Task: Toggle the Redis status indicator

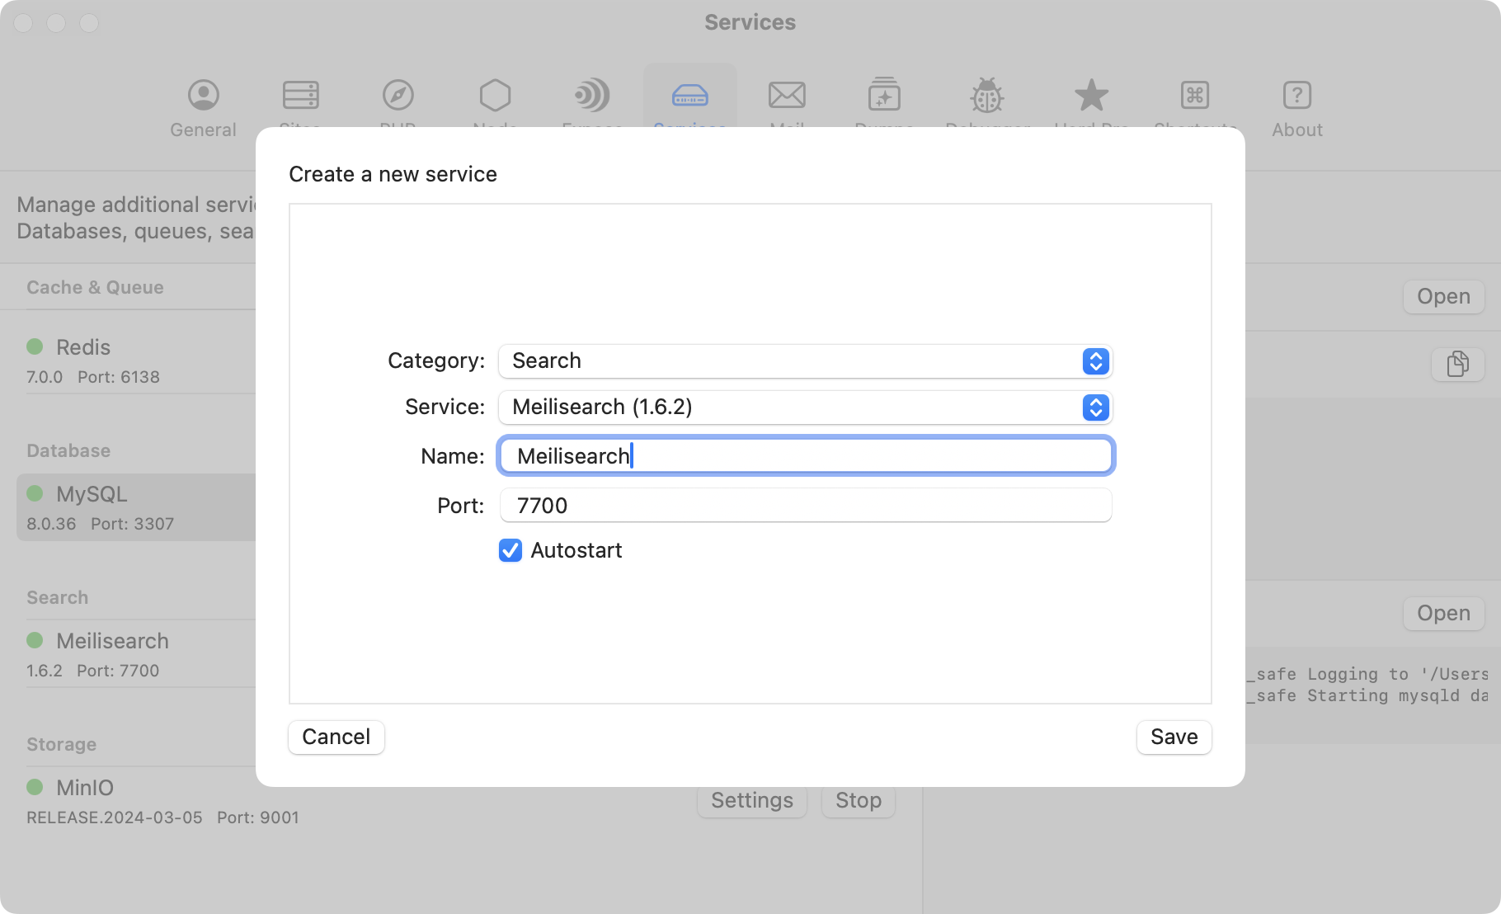Action: [x=35, y=346]
